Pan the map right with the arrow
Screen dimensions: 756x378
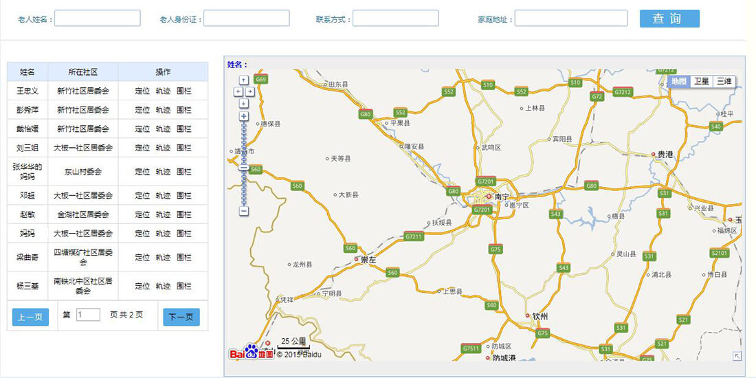[x=250, y=91]
